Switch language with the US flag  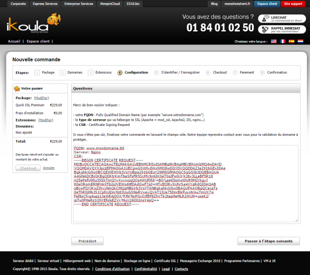tap(274, 41)
